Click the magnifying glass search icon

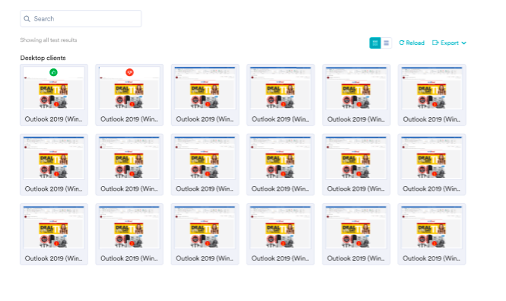(27, 19)
